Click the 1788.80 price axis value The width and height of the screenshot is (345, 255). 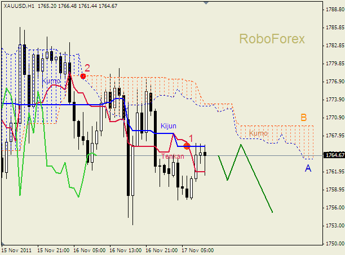tap(335, 10)
